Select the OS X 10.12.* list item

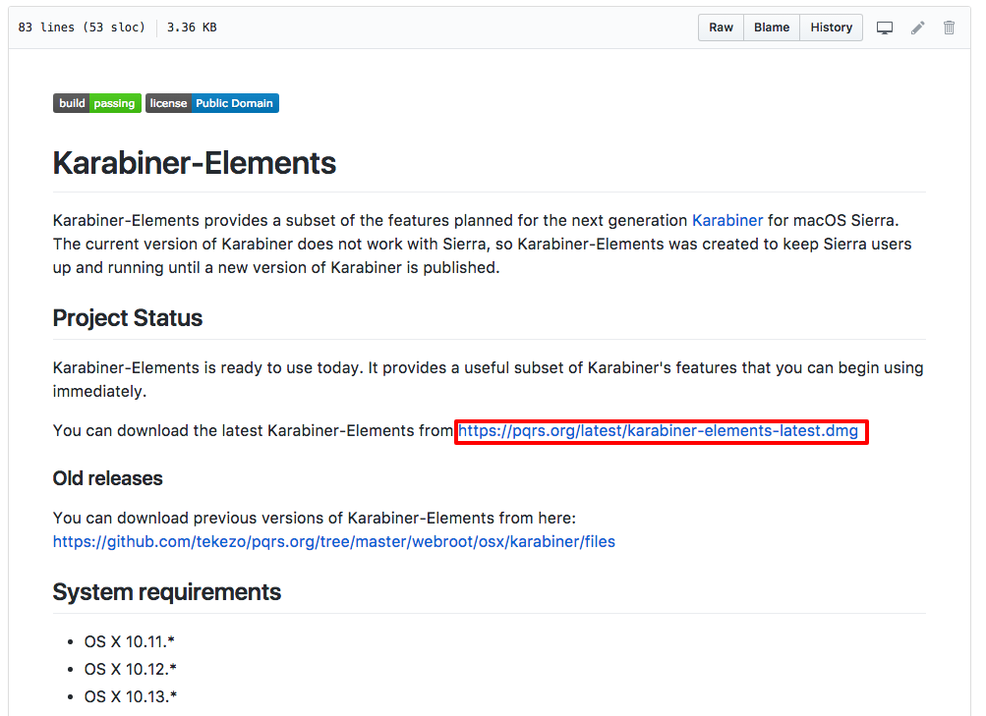coord(130,670)
